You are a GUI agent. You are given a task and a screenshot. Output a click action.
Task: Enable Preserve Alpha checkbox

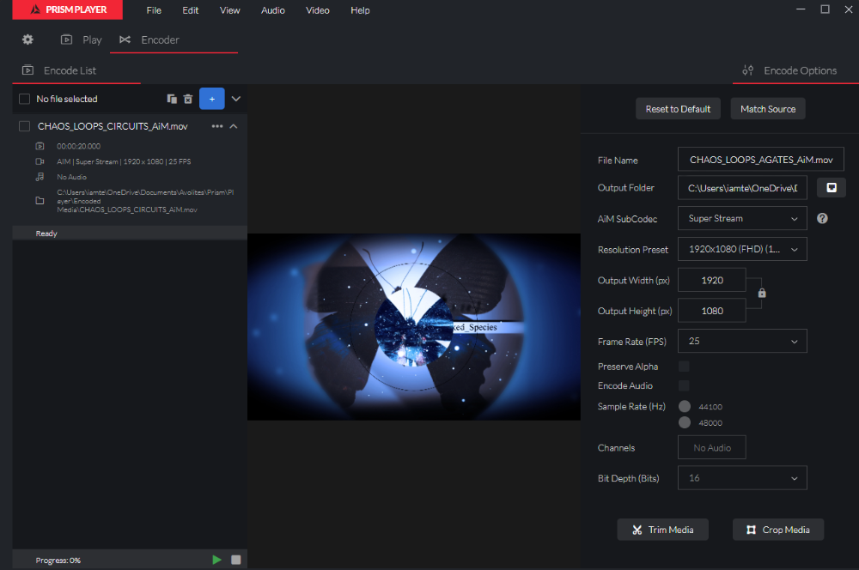click(x=684, y=367)
